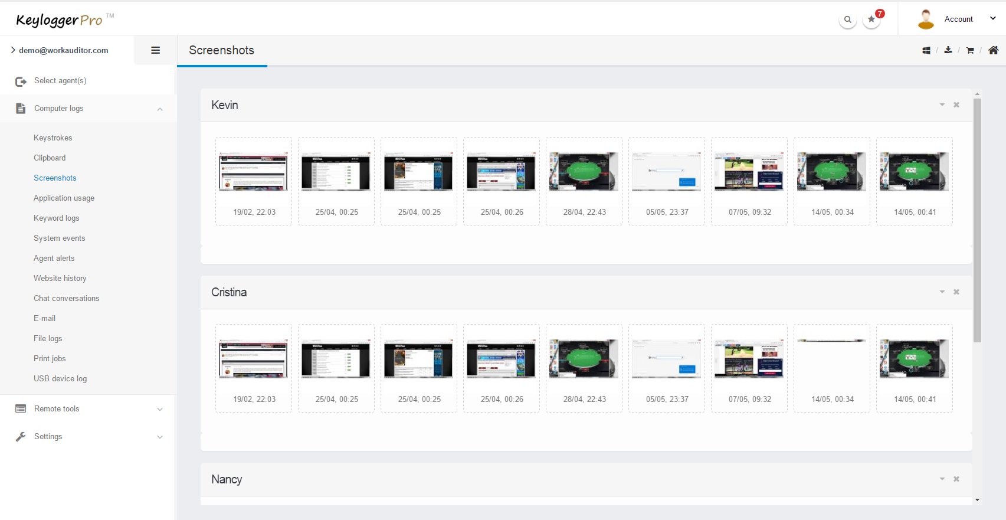Click the vertical scrollbar of the panel list
The image size is (1006, 520).
point(977,236)
